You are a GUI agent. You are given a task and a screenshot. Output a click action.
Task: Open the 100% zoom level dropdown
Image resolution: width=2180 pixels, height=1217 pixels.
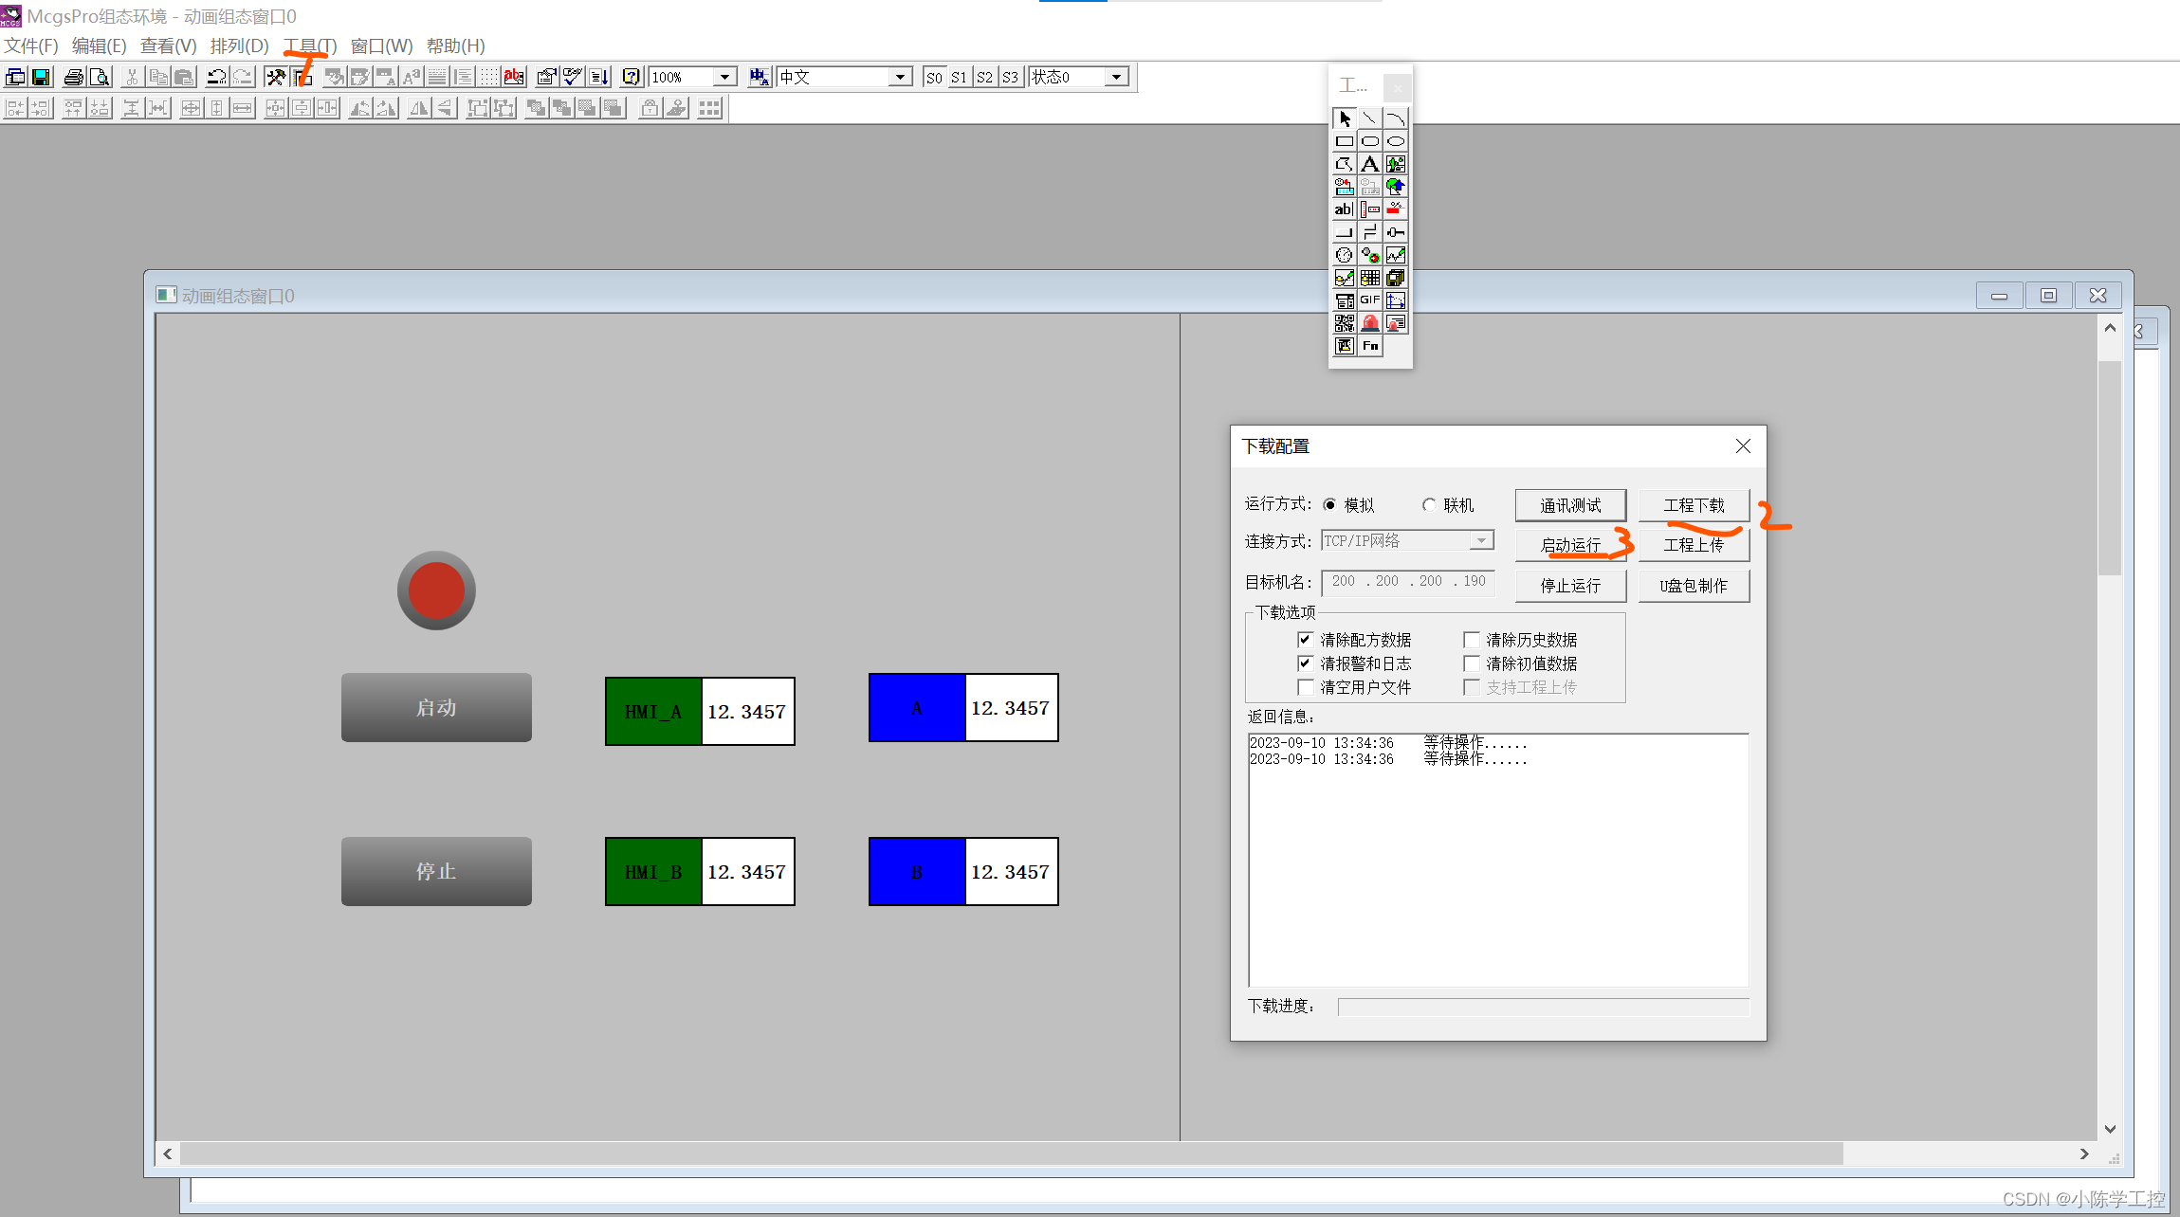(724, 78)
